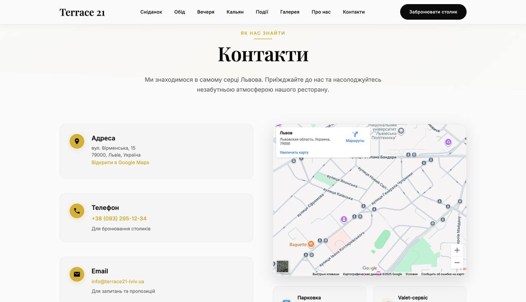Click the вулиця Японська street label
Viewport: 526px width, 302px height.
click(342, 181)
